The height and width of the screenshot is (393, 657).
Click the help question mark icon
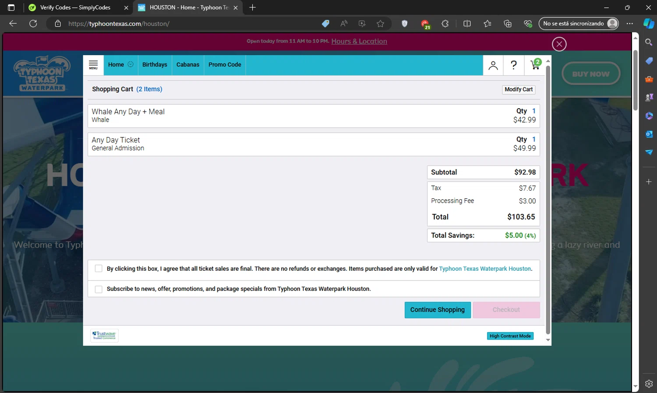[x=514, y=65]
